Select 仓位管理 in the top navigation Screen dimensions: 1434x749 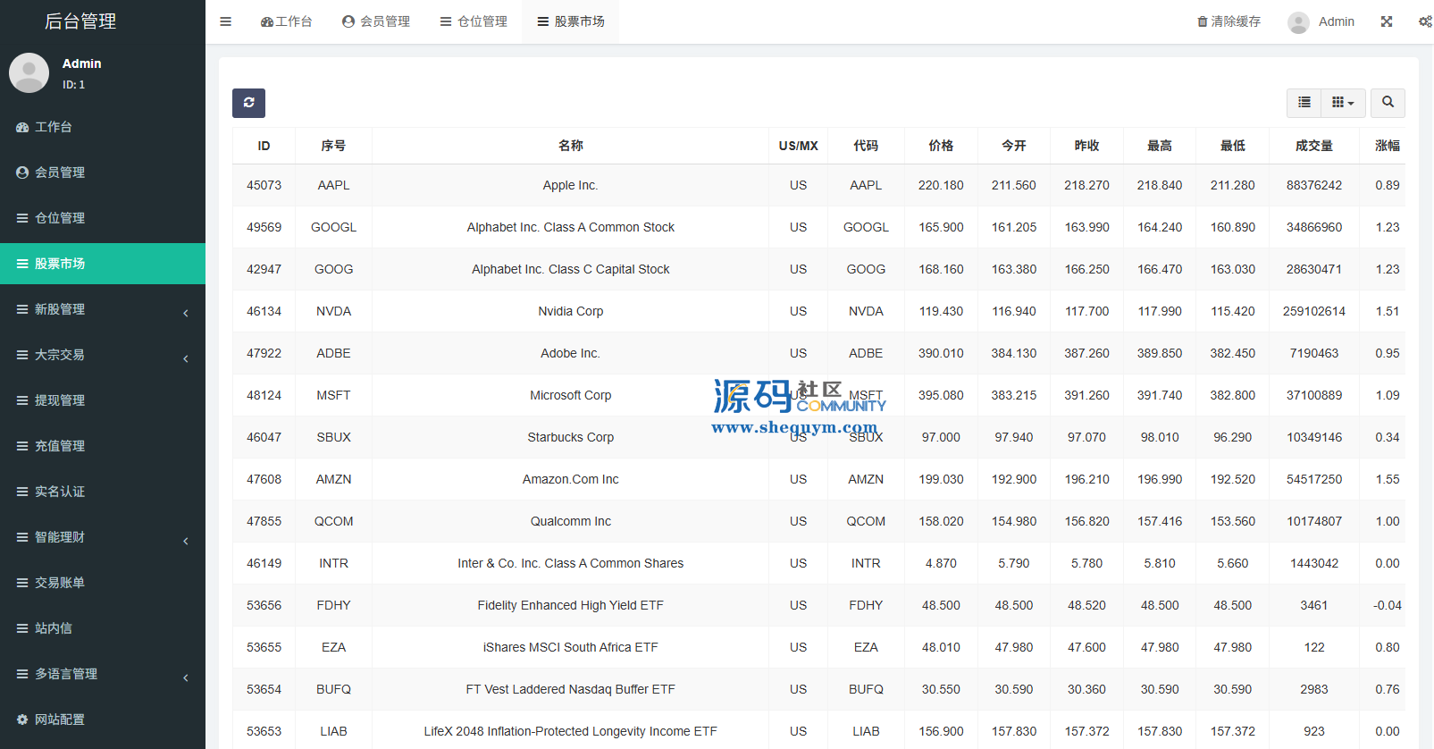pyautogui.click(x=474, y=21)
